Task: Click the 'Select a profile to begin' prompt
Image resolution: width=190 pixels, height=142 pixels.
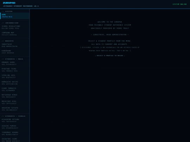Action: tap(110, 56)
